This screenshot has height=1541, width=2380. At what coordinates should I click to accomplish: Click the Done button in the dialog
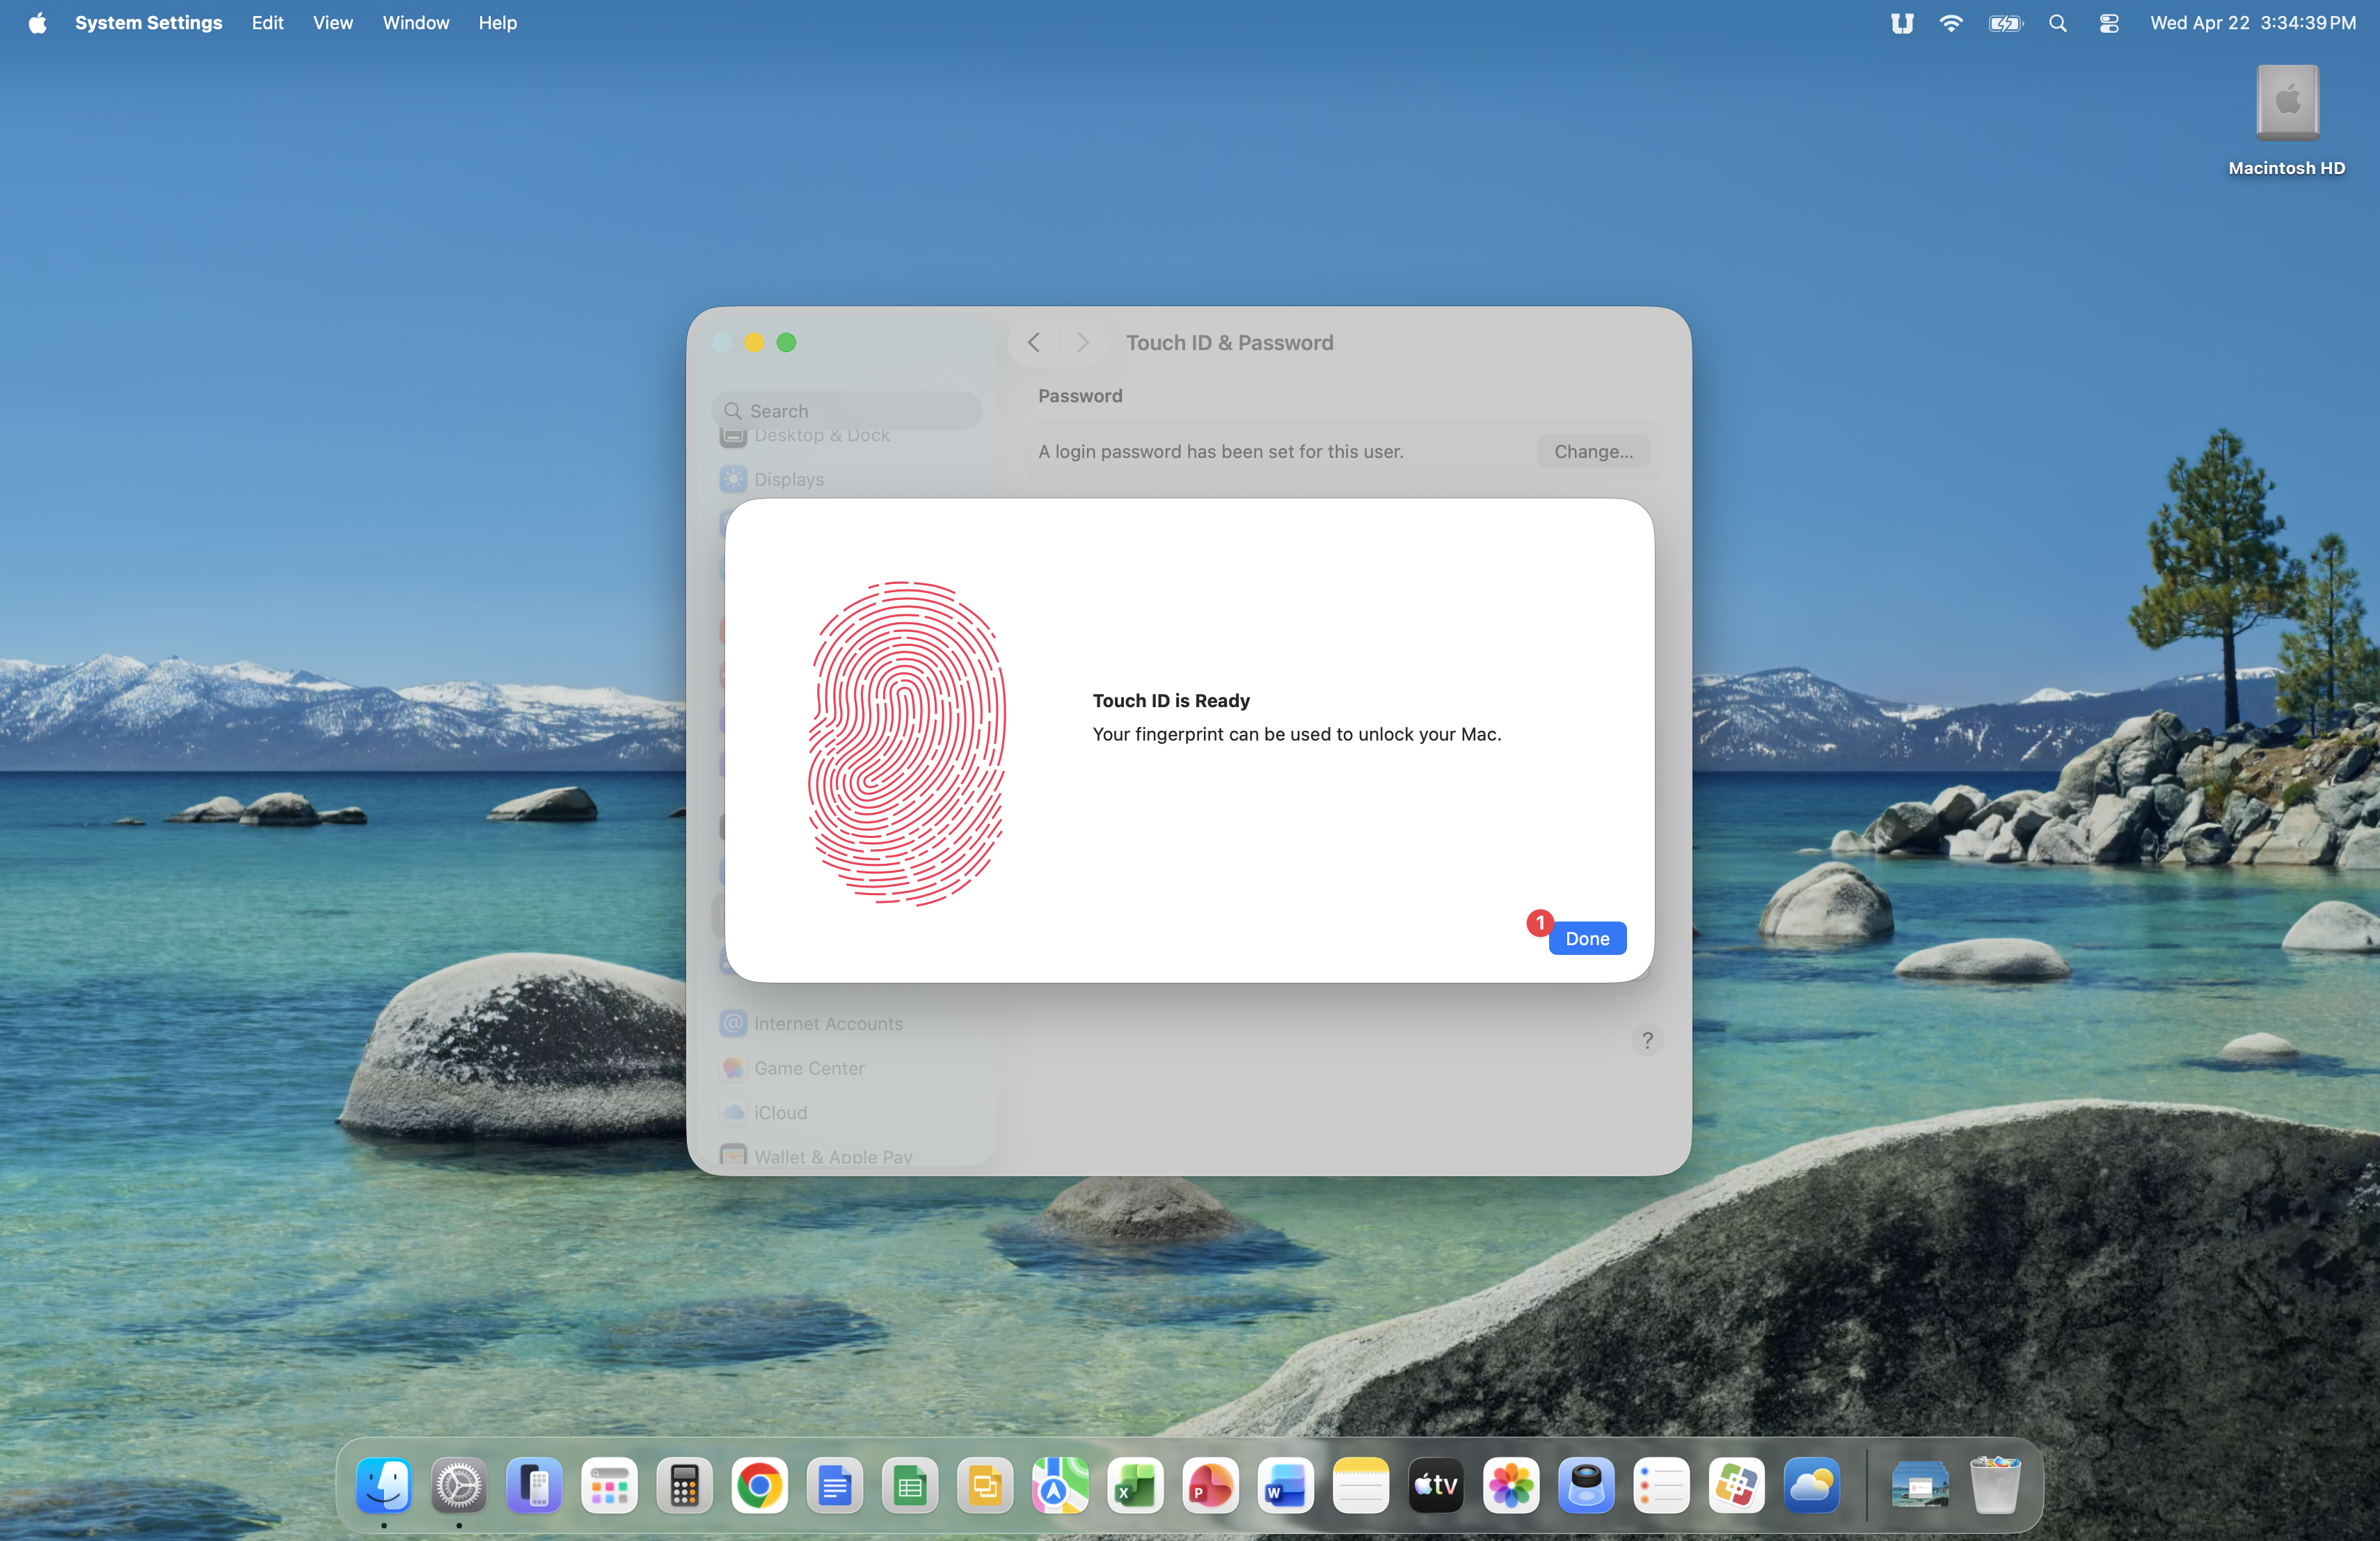(1587, 938)
